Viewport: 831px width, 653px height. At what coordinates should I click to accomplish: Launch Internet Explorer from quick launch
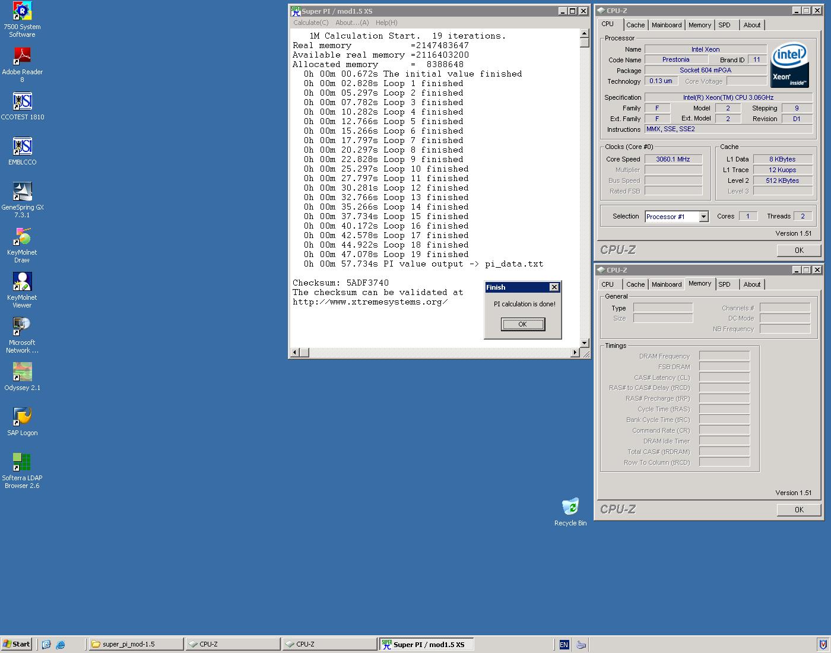tap(60, 644)
